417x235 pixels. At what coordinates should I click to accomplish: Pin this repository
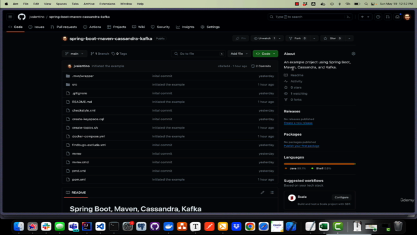tap(240, 39)
